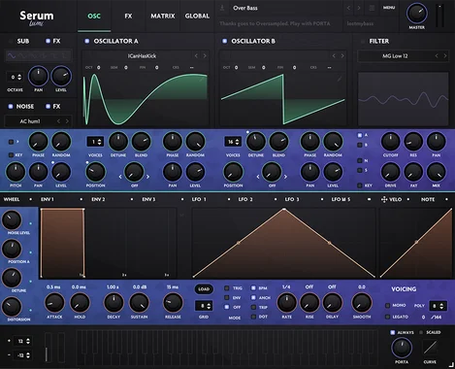Screen dimensions: 455x369
Task: Select the LFO 2 tab
Action: point(245,199)
